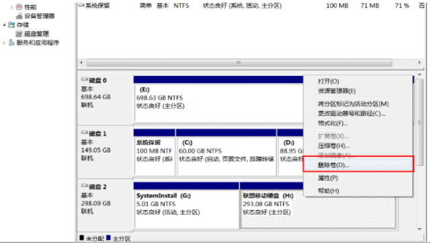Click the 100 MB capacity cell in list
This screenshot has width=431, height=243.
337,5
